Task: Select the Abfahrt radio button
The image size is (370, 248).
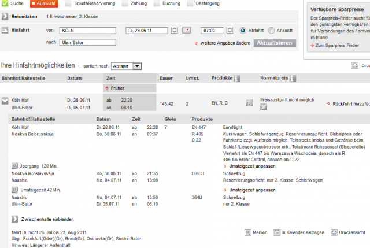Action: (x=243, y=30)
